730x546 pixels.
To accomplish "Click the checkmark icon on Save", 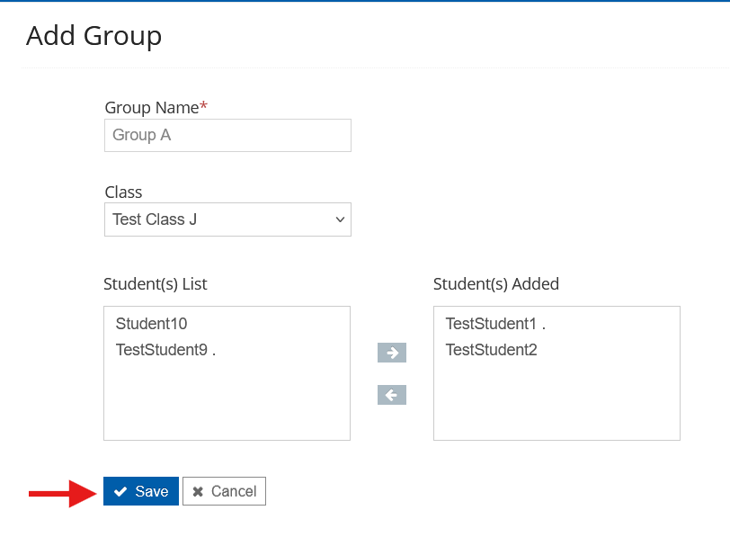I will coord(120,491).
